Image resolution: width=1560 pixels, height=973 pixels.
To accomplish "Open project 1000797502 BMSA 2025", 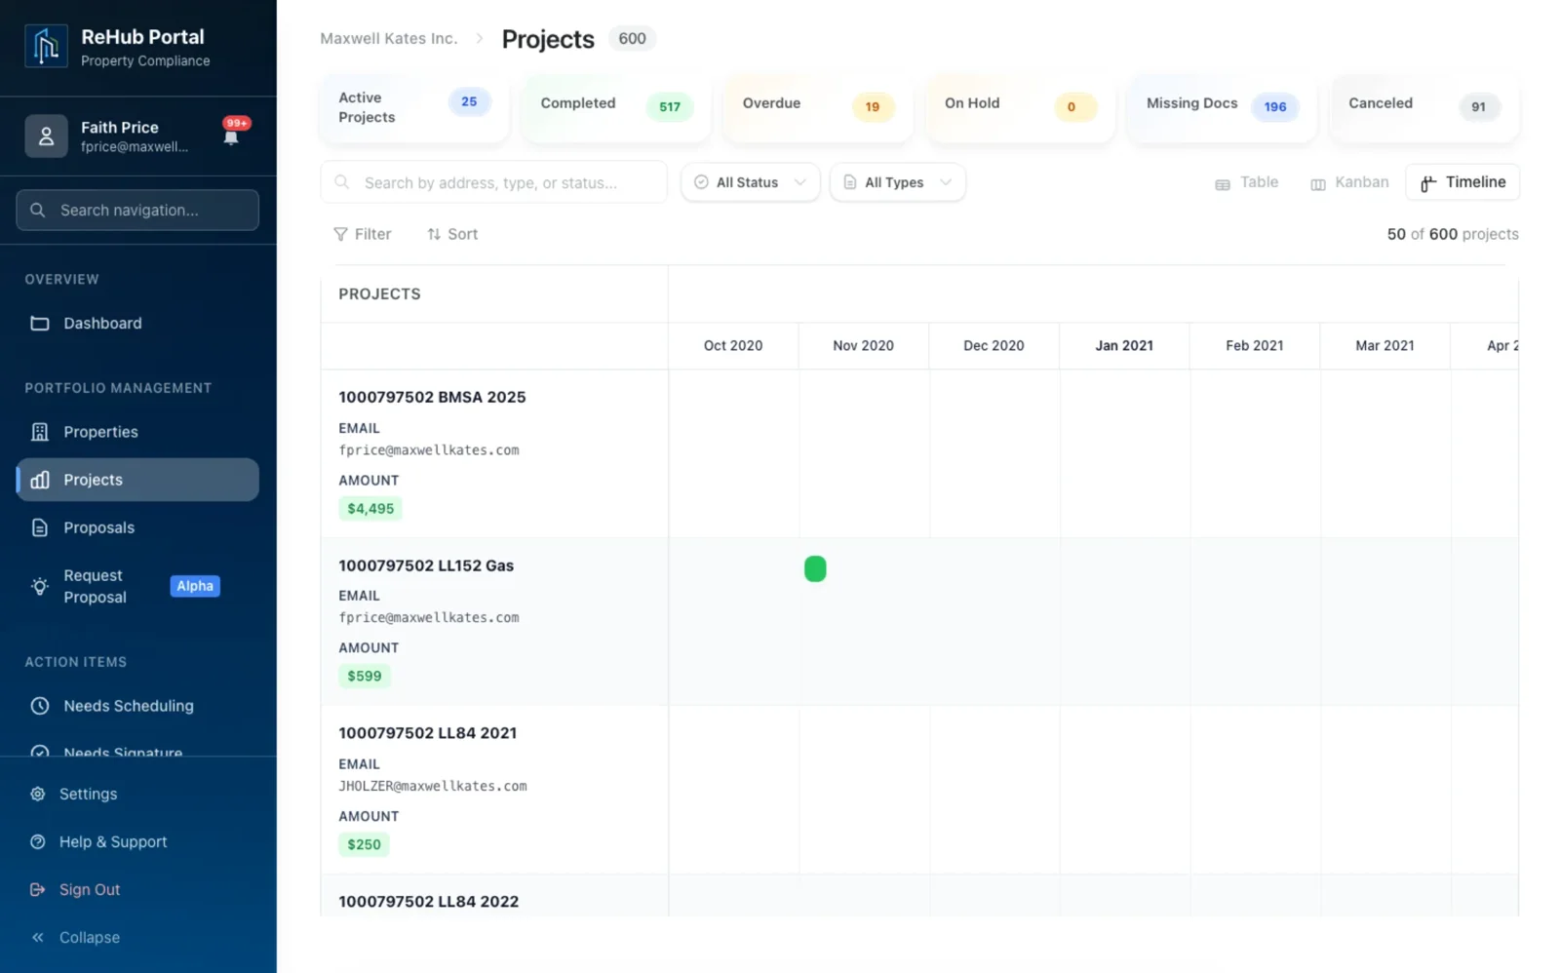I will click(x=432, y=398).
